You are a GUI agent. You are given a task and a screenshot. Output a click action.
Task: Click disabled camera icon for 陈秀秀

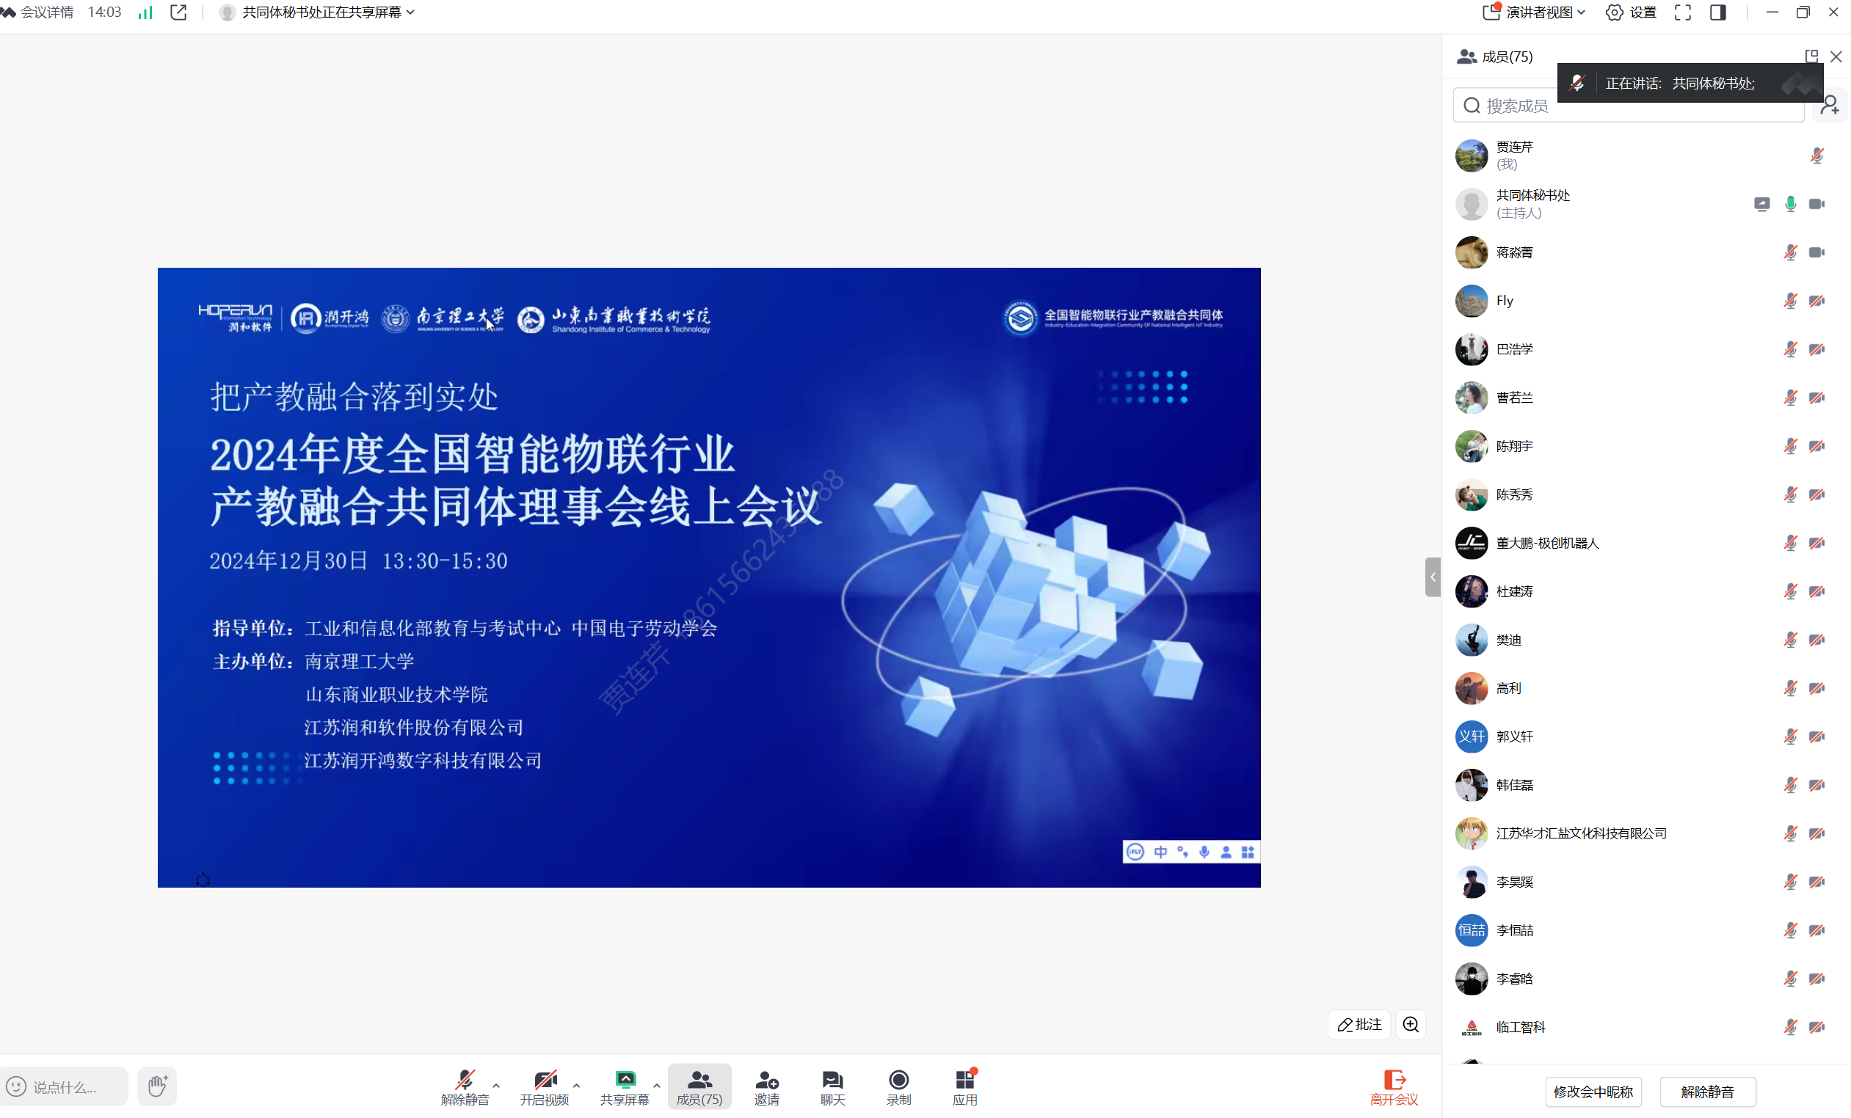coord(1817,494)
